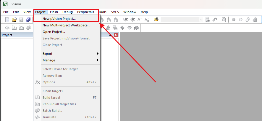The height and width of the screenshot is (121, 262).
Task: Click the Manage Multi-Project Workspace icon
Action: coord(115,28)
